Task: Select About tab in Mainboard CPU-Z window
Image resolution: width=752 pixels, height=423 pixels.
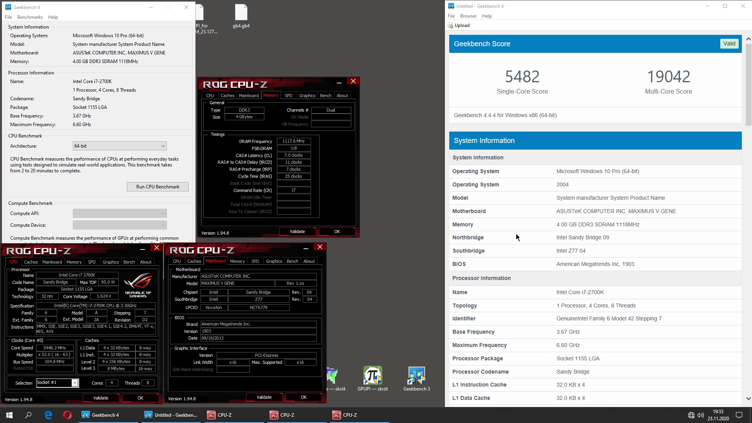Action: pos(309,261)
